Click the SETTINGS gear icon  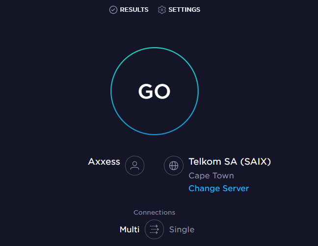[162, 10]
